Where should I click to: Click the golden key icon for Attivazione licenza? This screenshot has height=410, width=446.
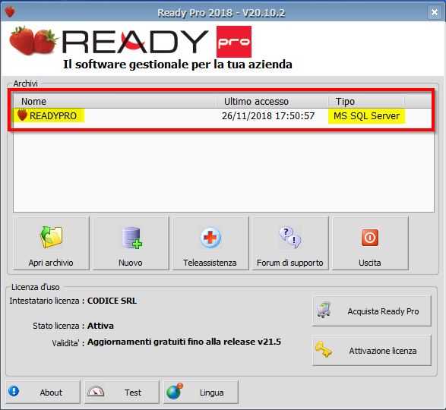click(324, 349)
